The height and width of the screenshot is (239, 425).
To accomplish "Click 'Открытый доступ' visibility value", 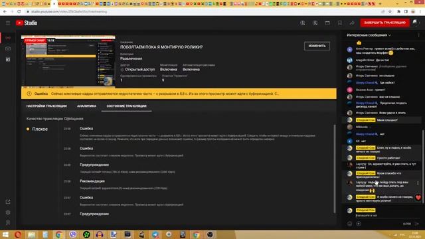I will 140,70.
